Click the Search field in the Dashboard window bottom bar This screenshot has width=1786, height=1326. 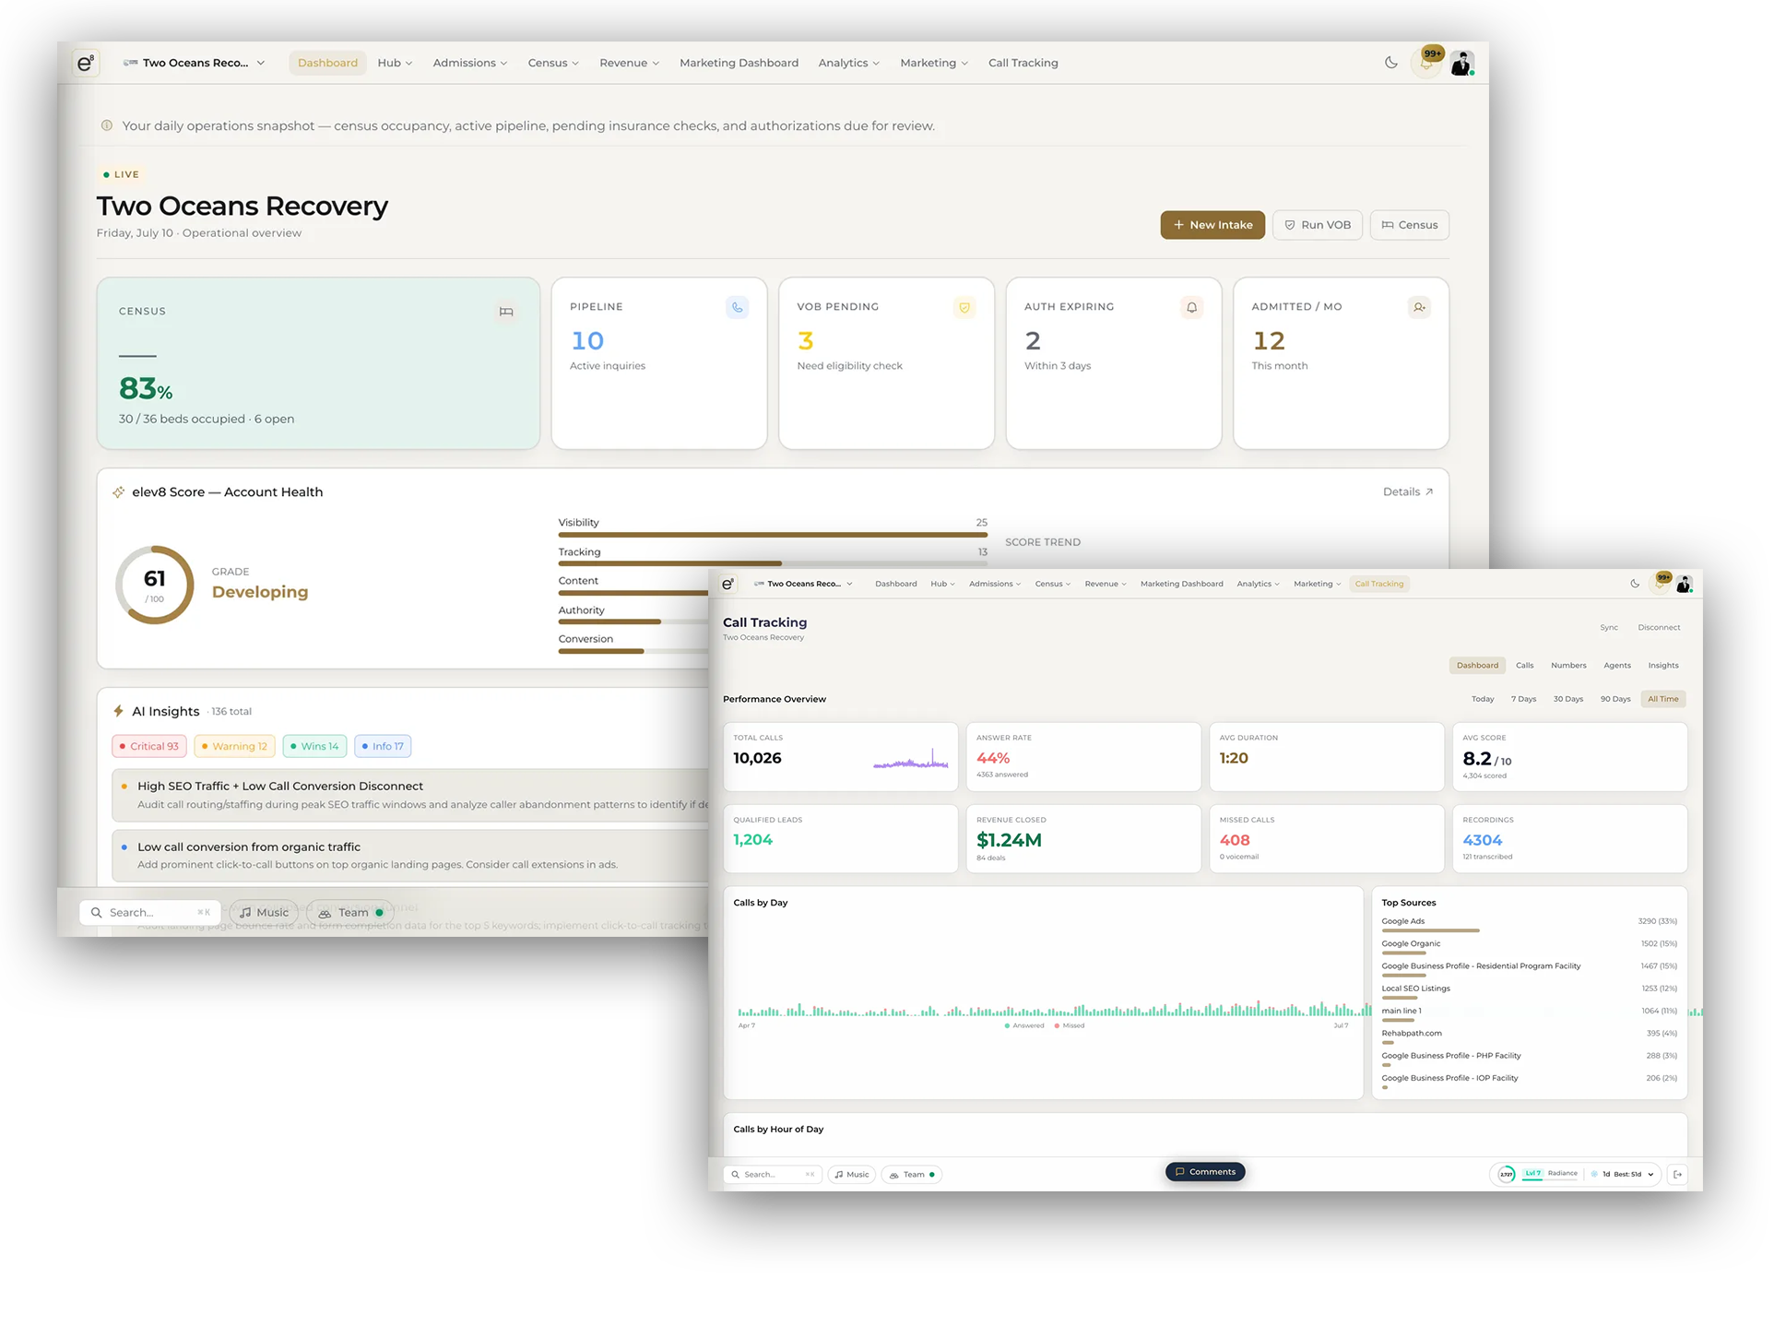150,913
